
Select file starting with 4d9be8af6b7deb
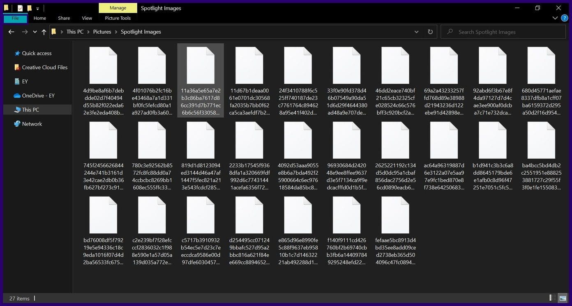click(x=103, y=81)
